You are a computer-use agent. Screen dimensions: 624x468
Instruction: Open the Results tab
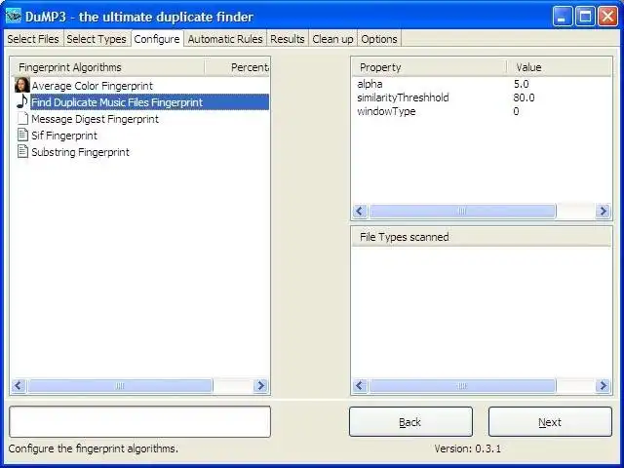coord(288,39)
